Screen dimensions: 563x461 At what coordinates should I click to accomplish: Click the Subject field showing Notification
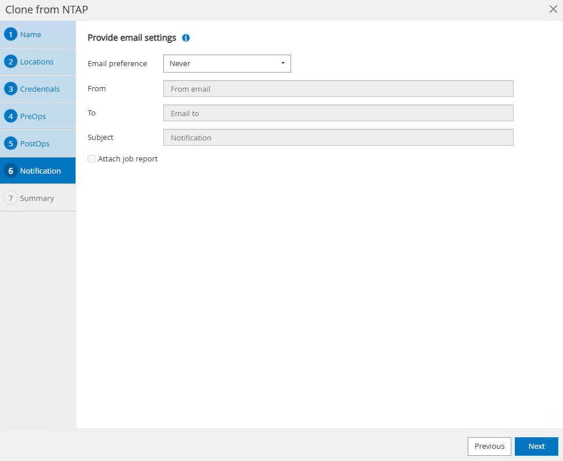tap(338, 138)
